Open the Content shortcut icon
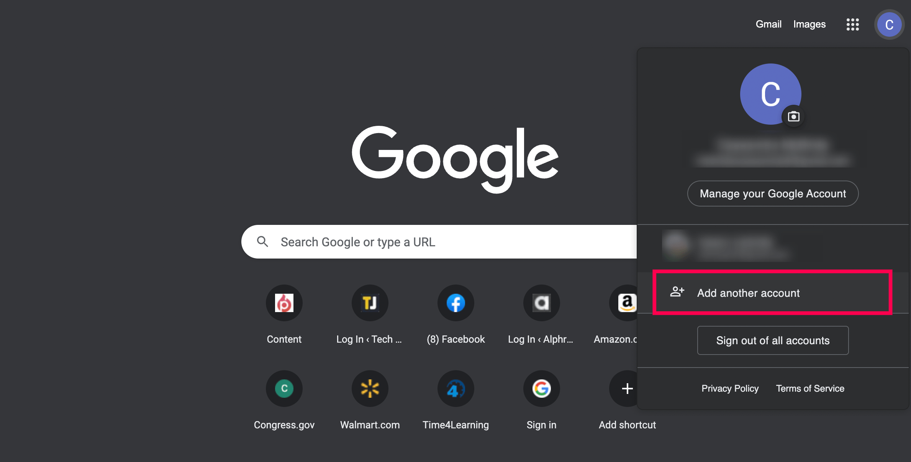 pos(284,303)
